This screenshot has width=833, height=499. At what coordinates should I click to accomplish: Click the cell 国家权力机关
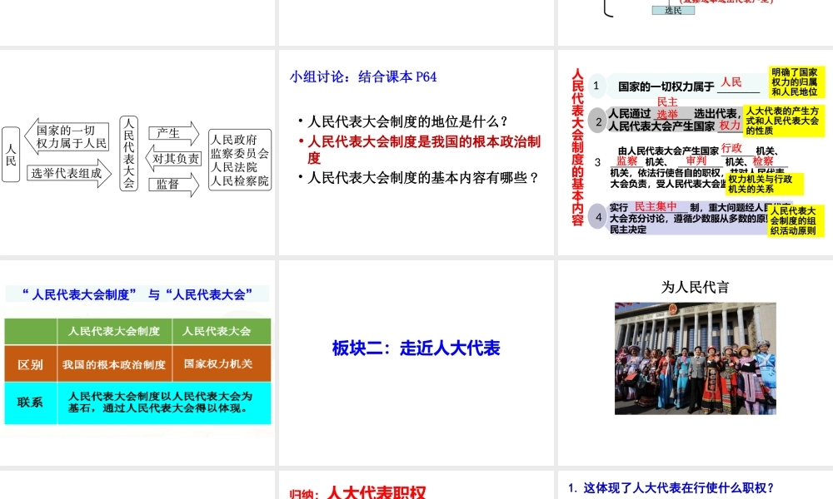coord(221,363)
